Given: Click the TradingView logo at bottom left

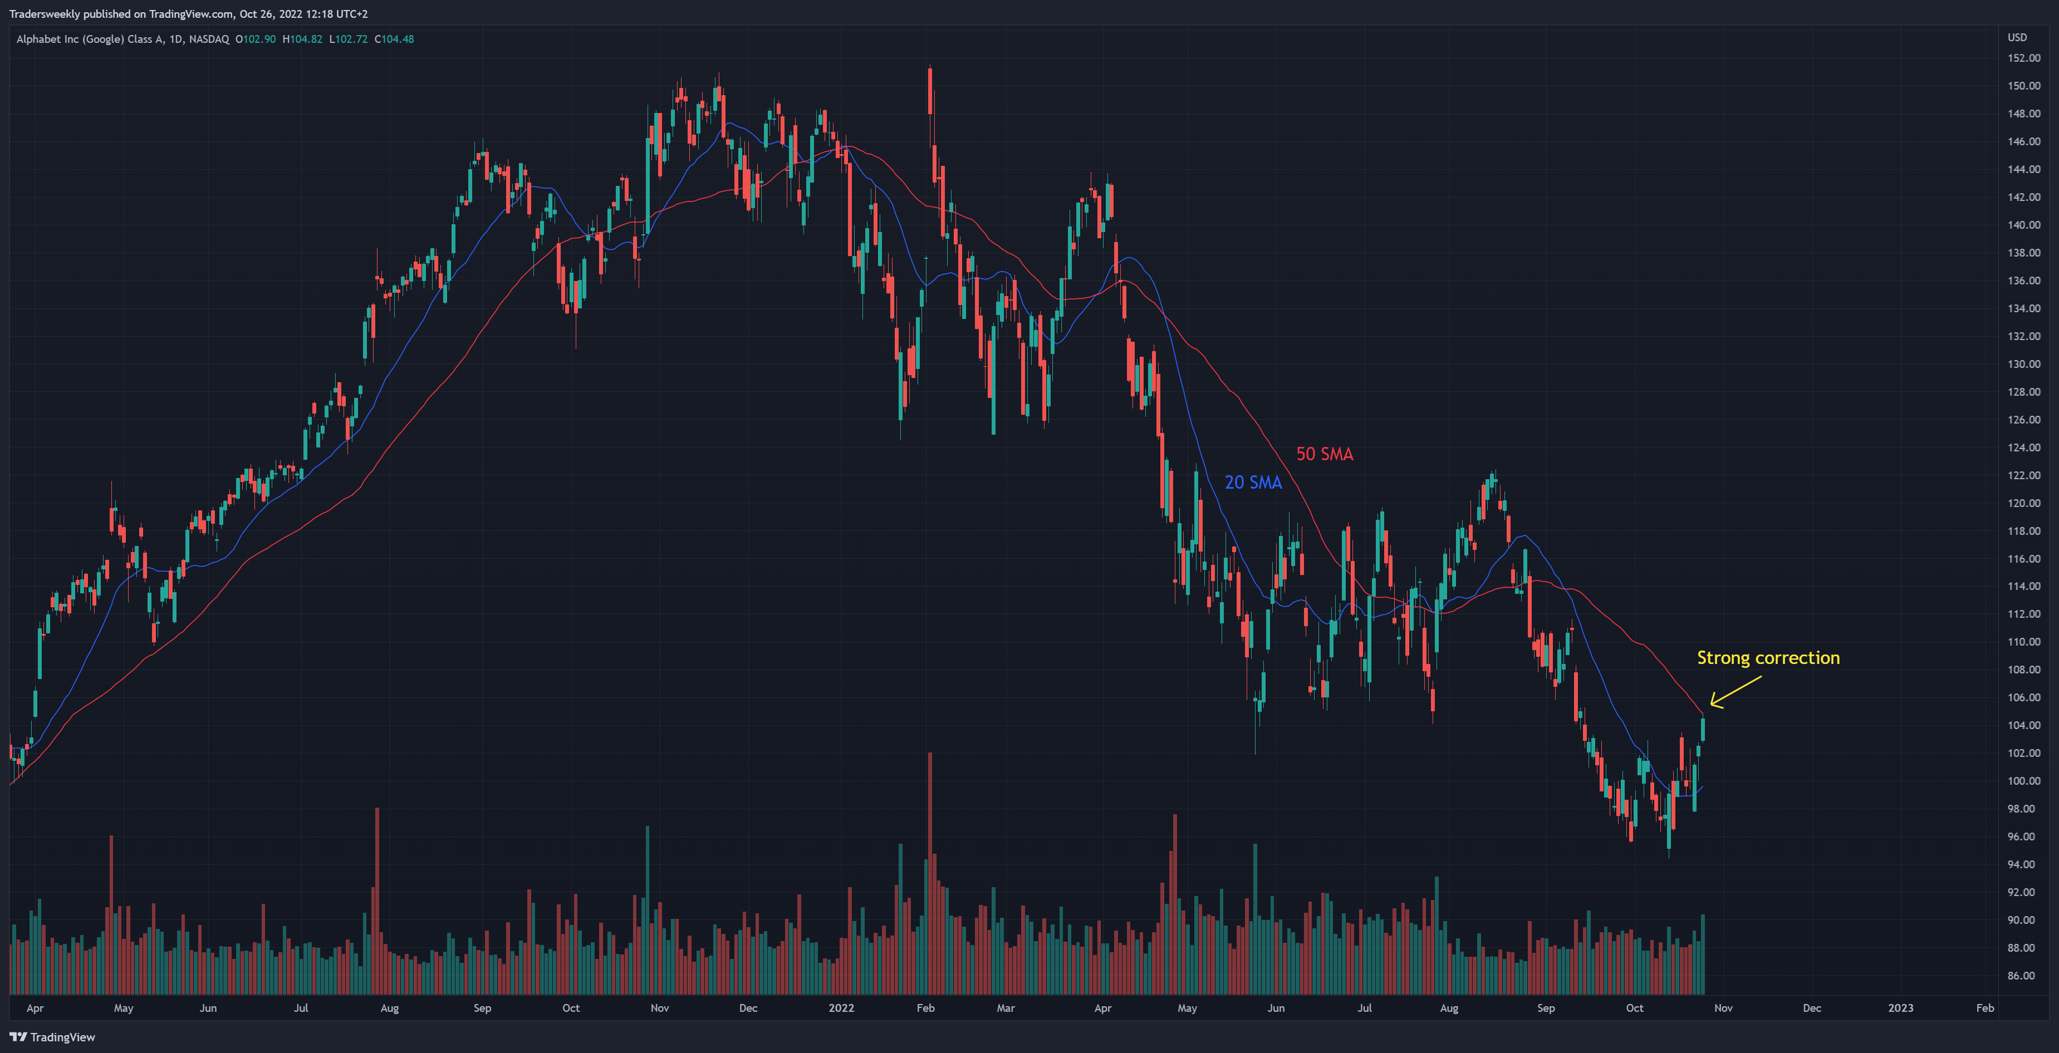Looking at the screenshot, I should [x=53, y=1037].
